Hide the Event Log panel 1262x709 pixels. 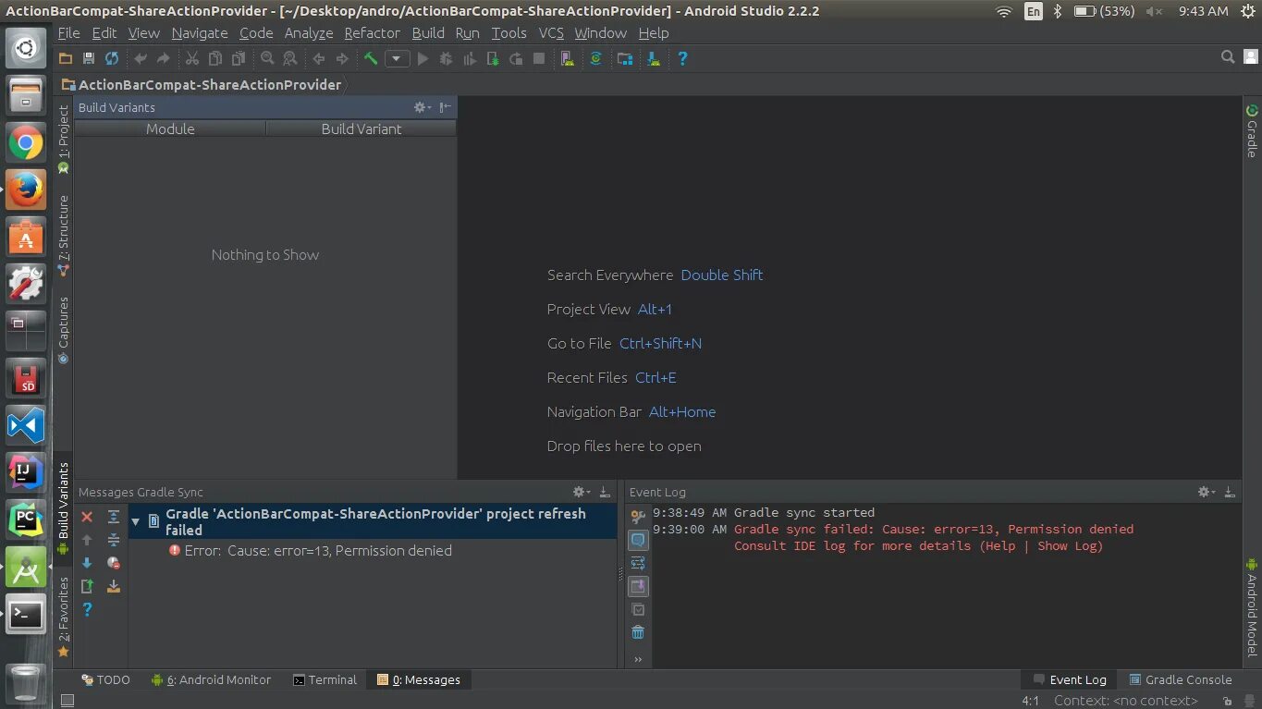tap(1230, 492)
